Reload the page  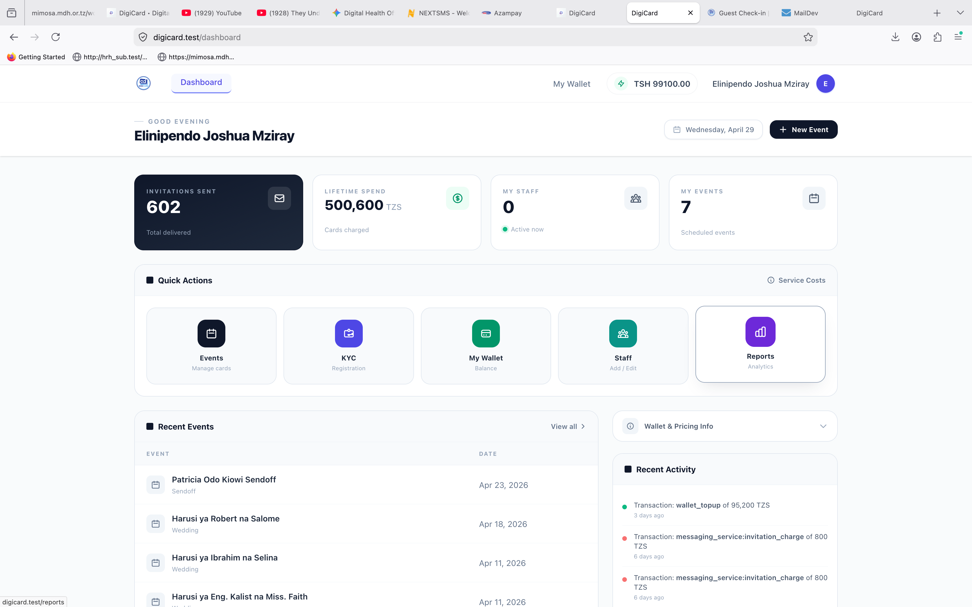[56, 37]
